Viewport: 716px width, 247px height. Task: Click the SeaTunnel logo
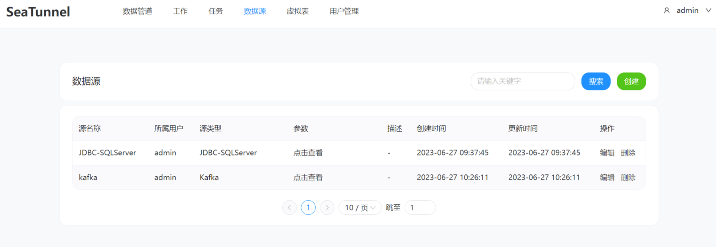(x=38, y=12)
